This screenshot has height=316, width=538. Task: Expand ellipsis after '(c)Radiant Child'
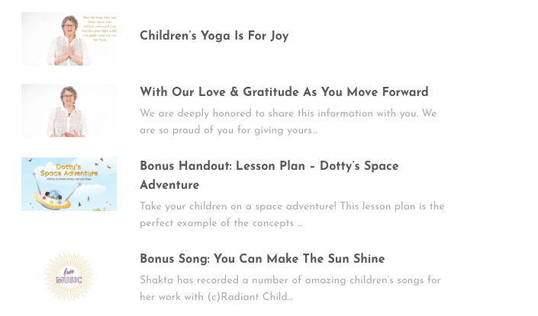290,298
